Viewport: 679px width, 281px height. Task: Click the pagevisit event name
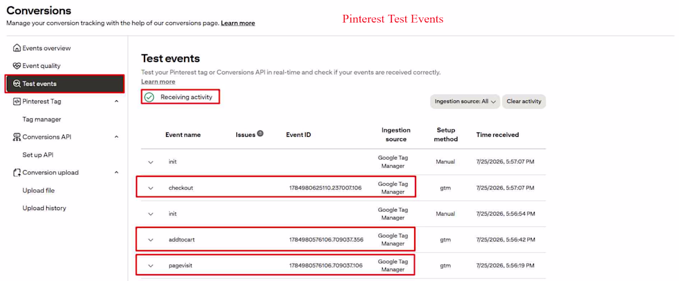point(180,266)
